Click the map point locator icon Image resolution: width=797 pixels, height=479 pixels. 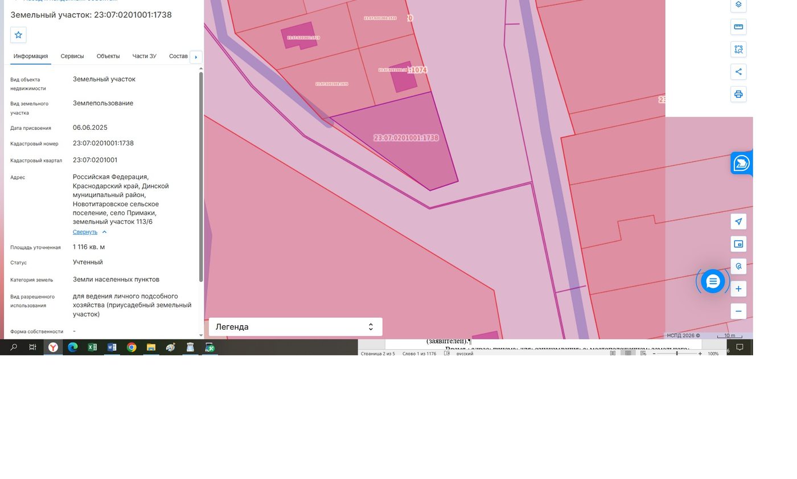(x=738, y=267)
